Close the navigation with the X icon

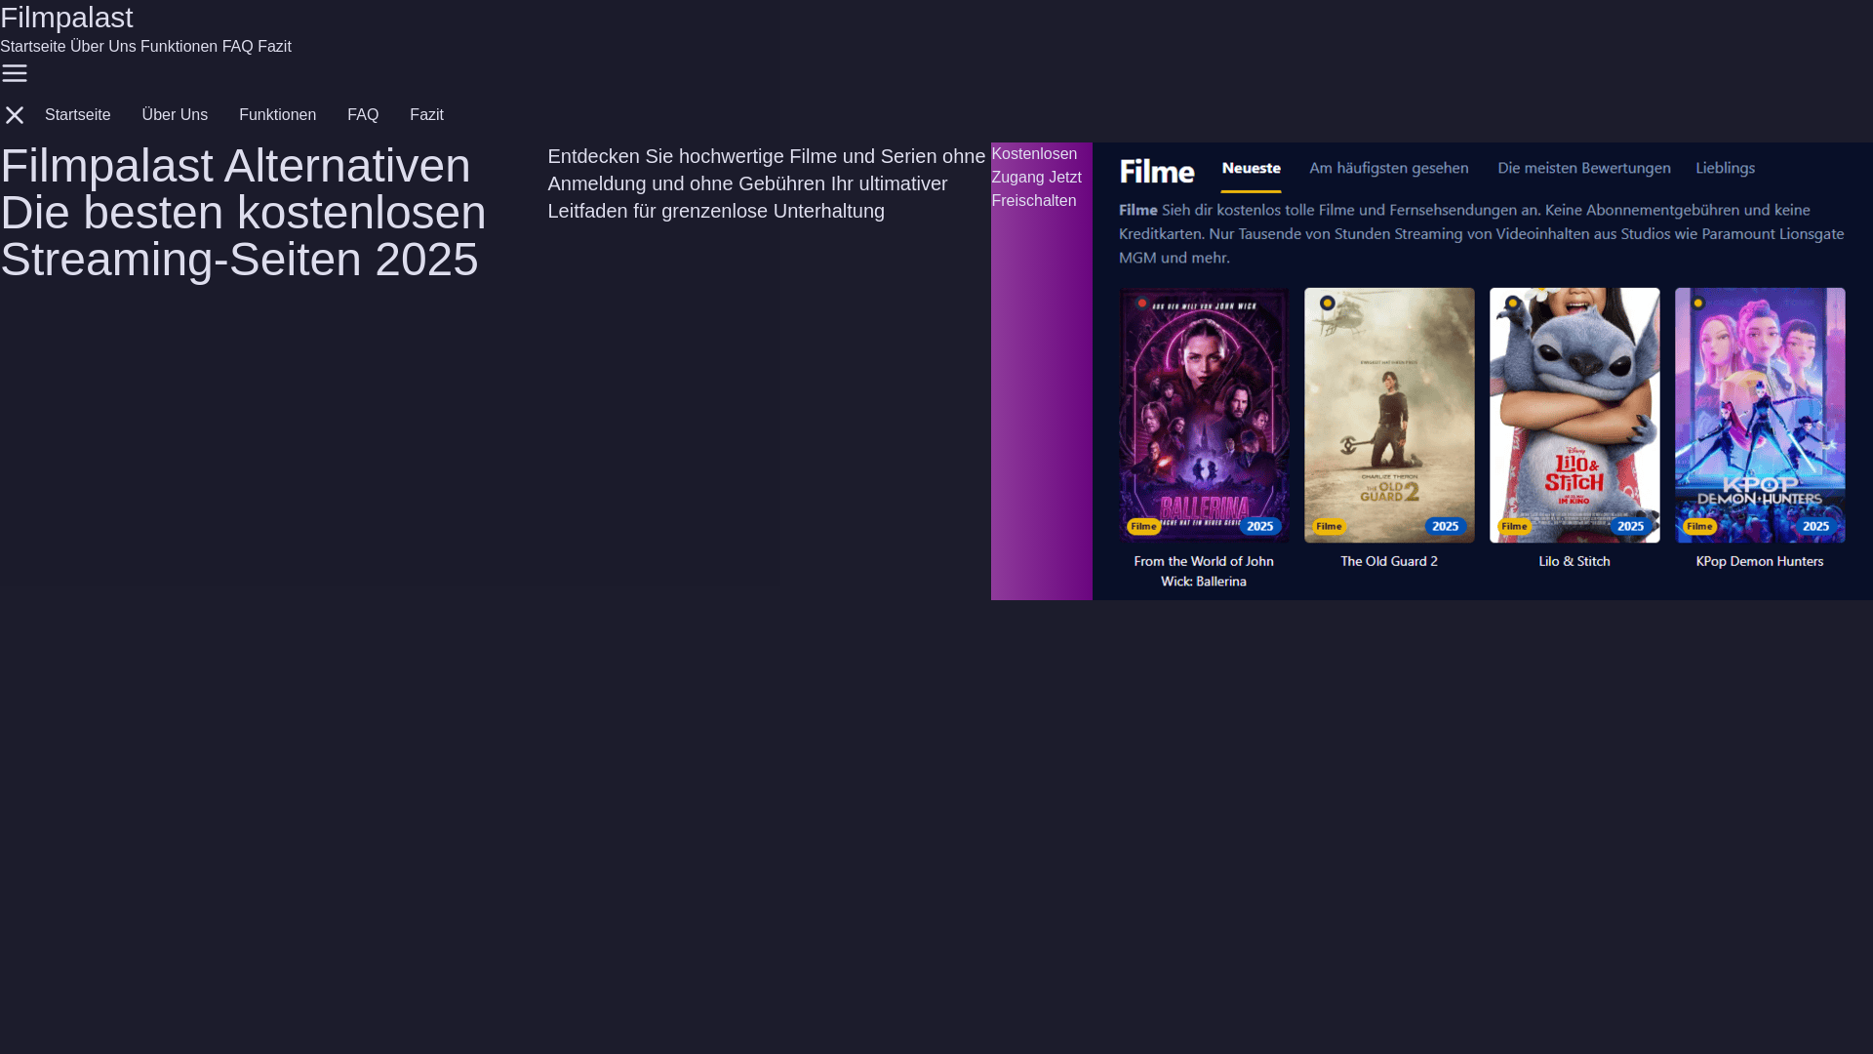pos(14,115)
